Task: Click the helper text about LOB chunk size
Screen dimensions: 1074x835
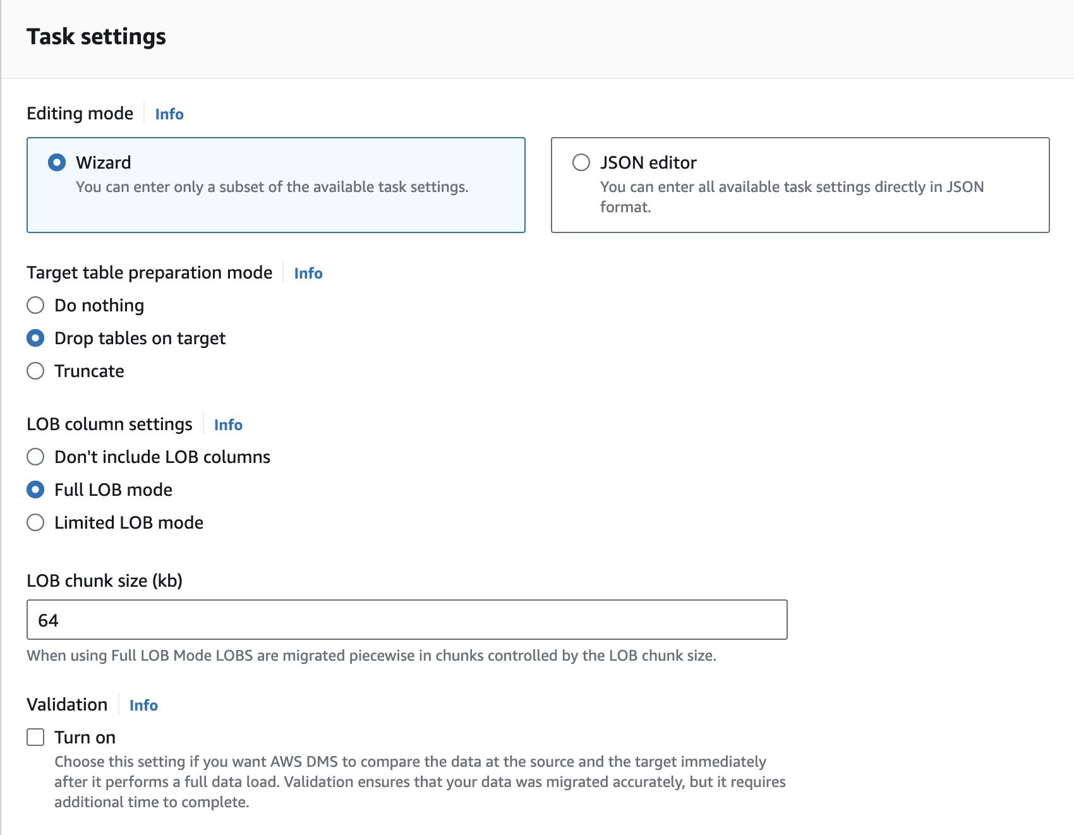Action: tap(371, 656)
